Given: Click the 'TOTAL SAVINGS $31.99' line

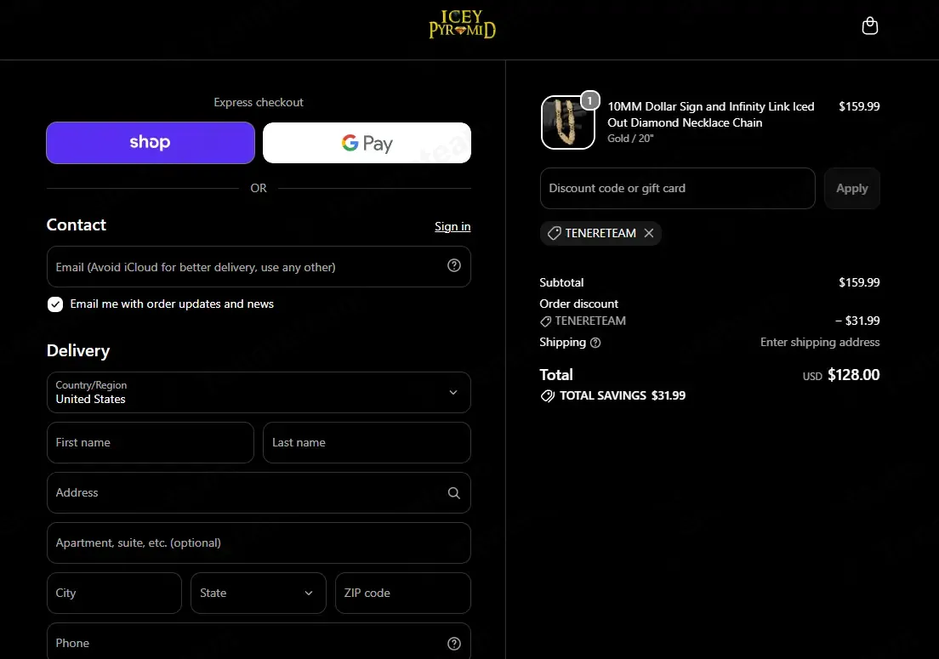Looking at the screenshot, I should coord(612,395).
